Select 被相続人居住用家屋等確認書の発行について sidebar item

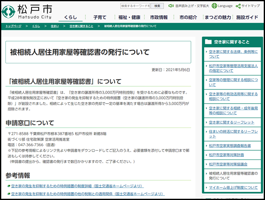tap(233, 176)
